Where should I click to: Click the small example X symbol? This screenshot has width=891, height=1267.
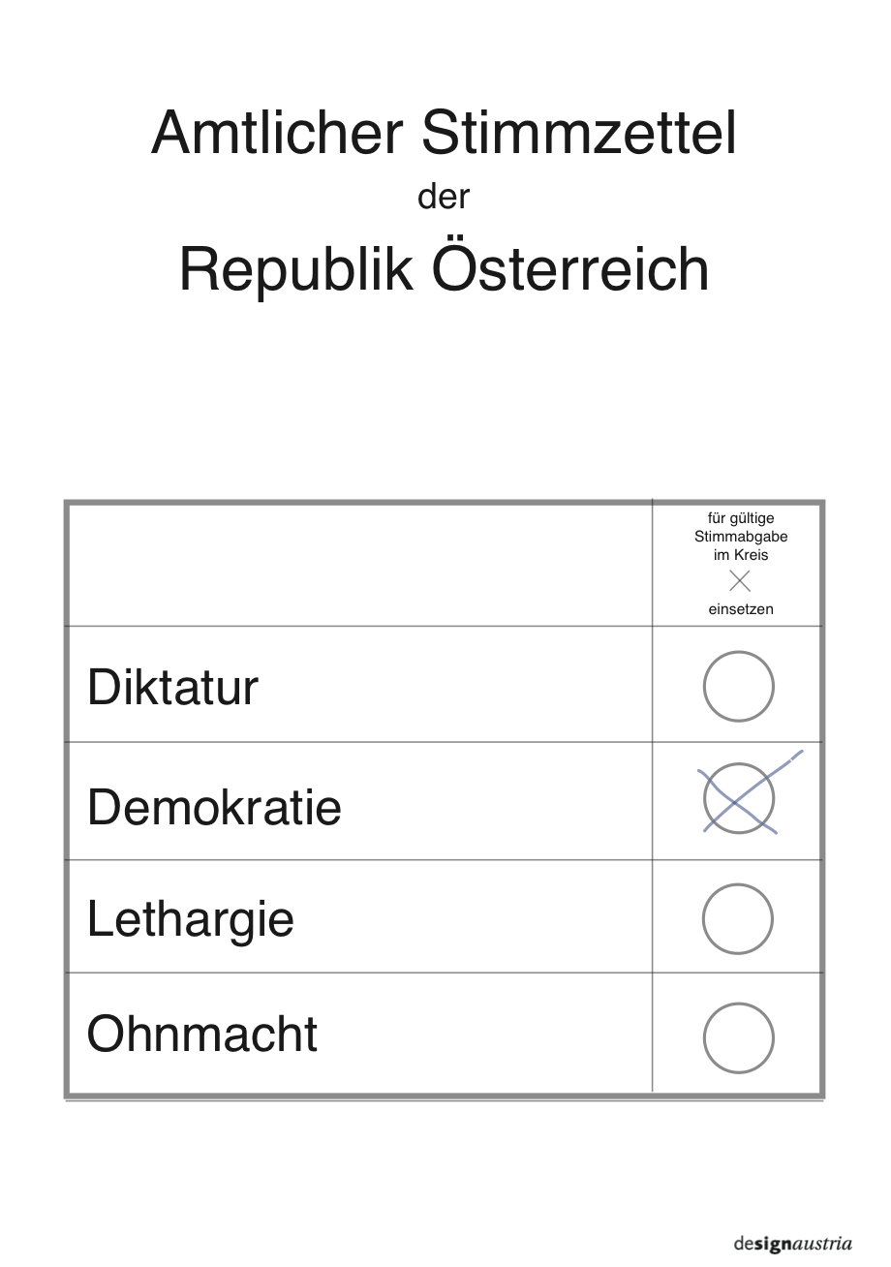(739, 581)
